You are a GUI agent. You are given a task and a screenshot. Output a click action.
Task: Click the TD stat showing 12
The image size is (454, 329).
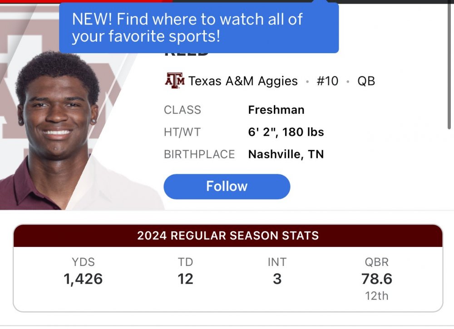click(x=185, y=279)
